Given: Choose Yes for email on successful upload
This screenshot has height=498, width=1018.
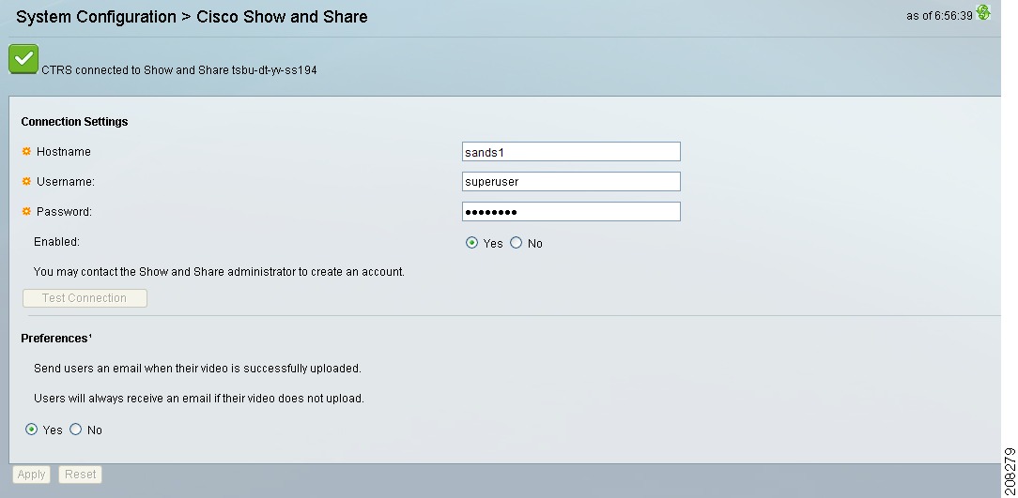Looking at the screenshot, I should pyautogui.click(x=31, y=430).
